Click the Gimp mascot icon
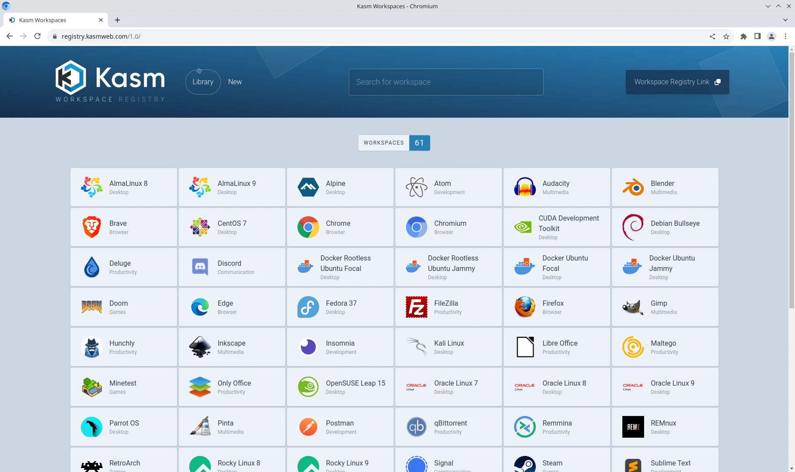This screenshot has height=472, width=795. click(633, 307)
